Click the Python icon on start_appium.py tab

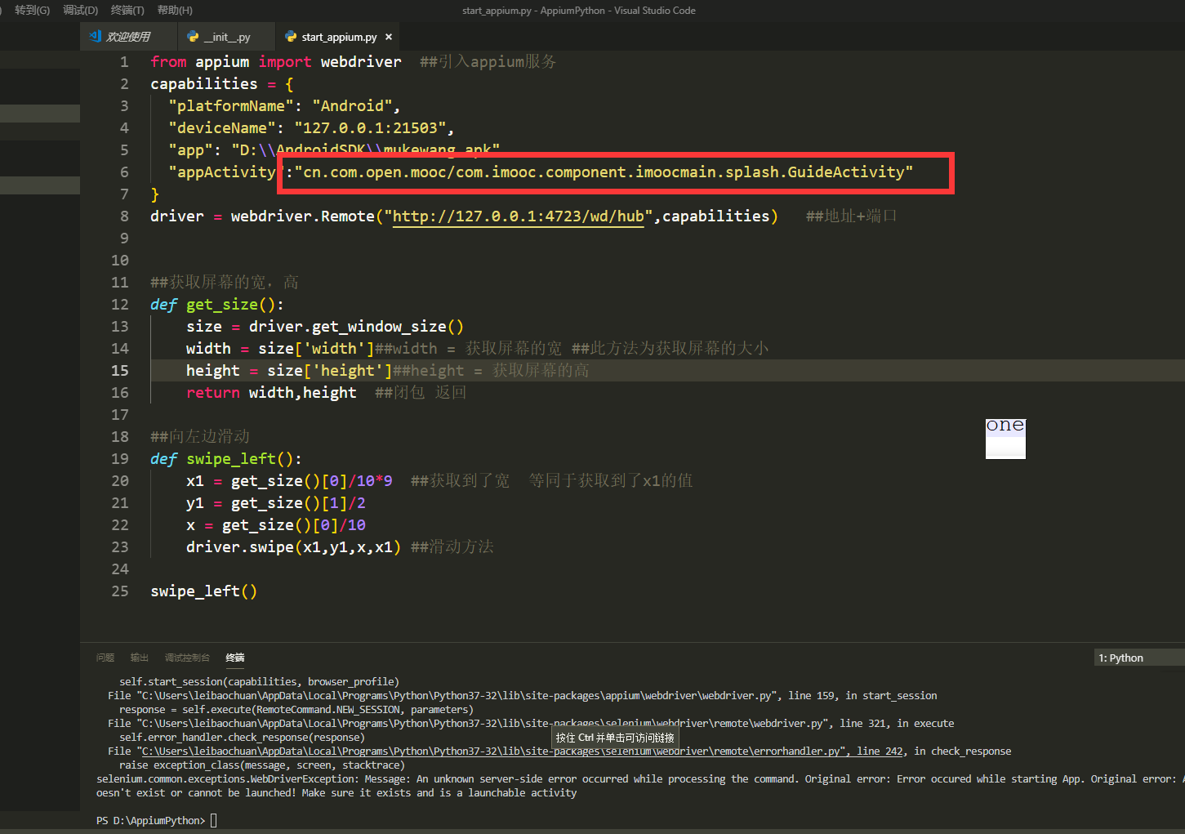(290, 37)
